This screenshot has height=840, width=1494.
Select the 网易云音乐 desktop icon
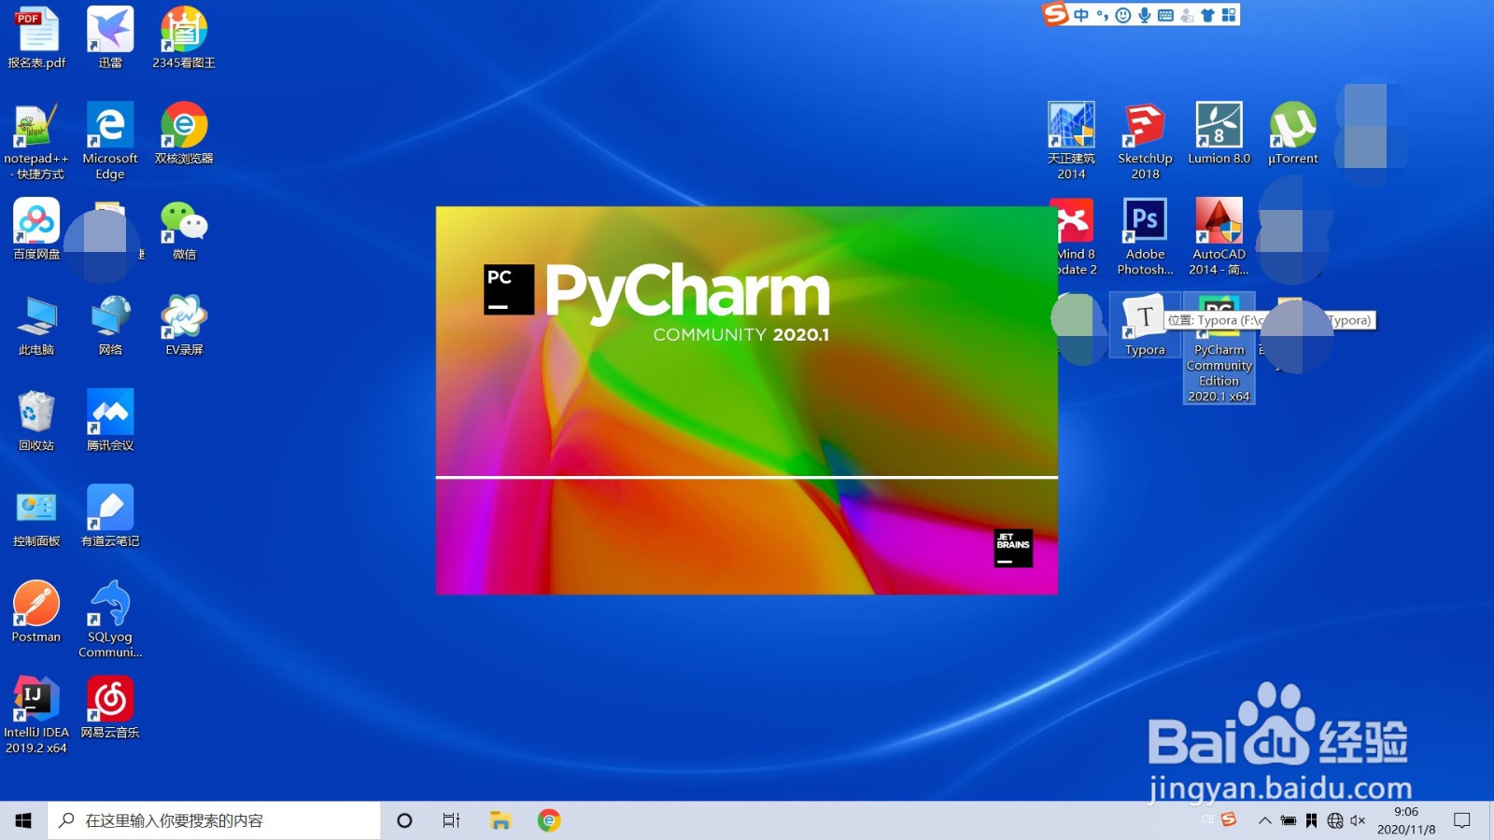point(110,707)
